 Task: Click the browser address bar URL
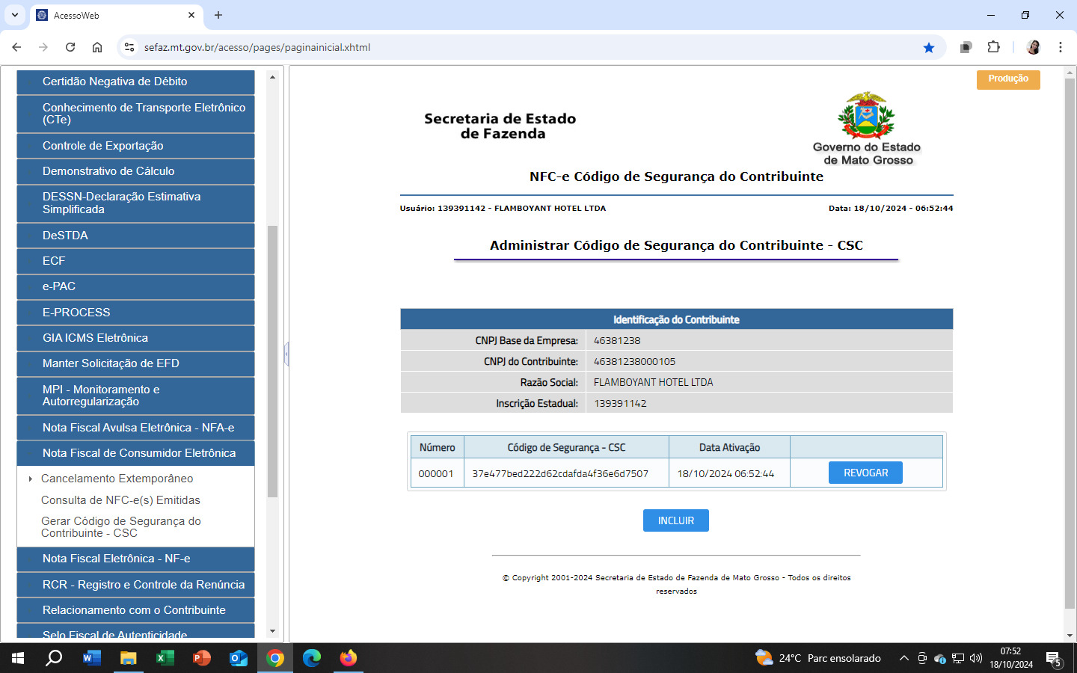pyautogui.click(x=257, y=47)
